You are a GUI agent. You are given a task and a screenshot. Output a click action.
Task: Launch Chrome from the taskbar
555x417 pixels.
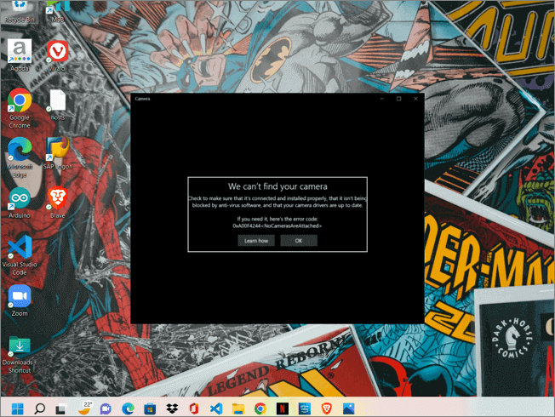260,408
